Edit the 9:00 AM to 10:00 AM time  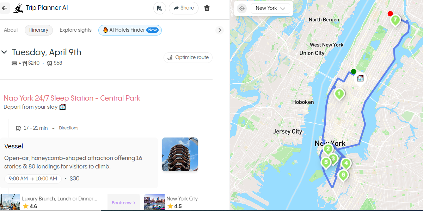pyautogui.click(x=33, y=179)
